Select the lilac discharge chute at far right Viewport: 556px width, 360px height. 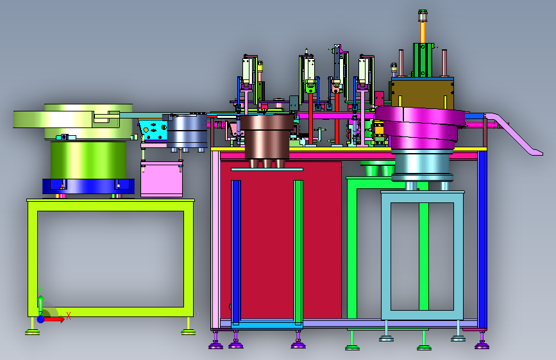pos(514,134)
